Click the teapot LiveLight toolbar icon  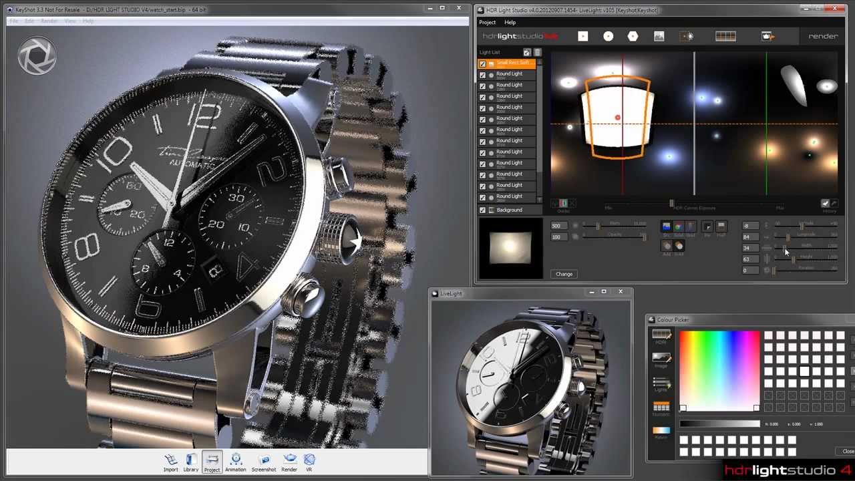click(x=767, y=36)
